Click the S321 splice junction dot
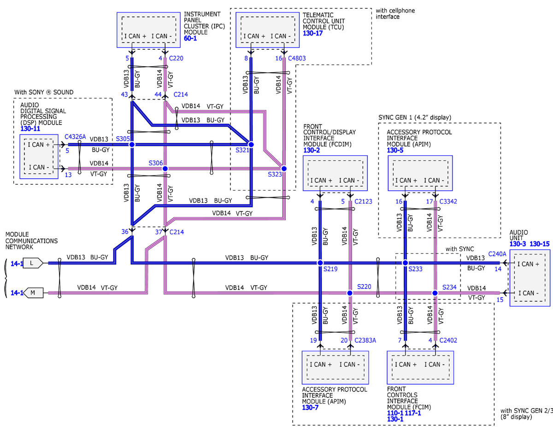Image resolution: width=553 pixels, height=427 pixels. coord(251,144)
